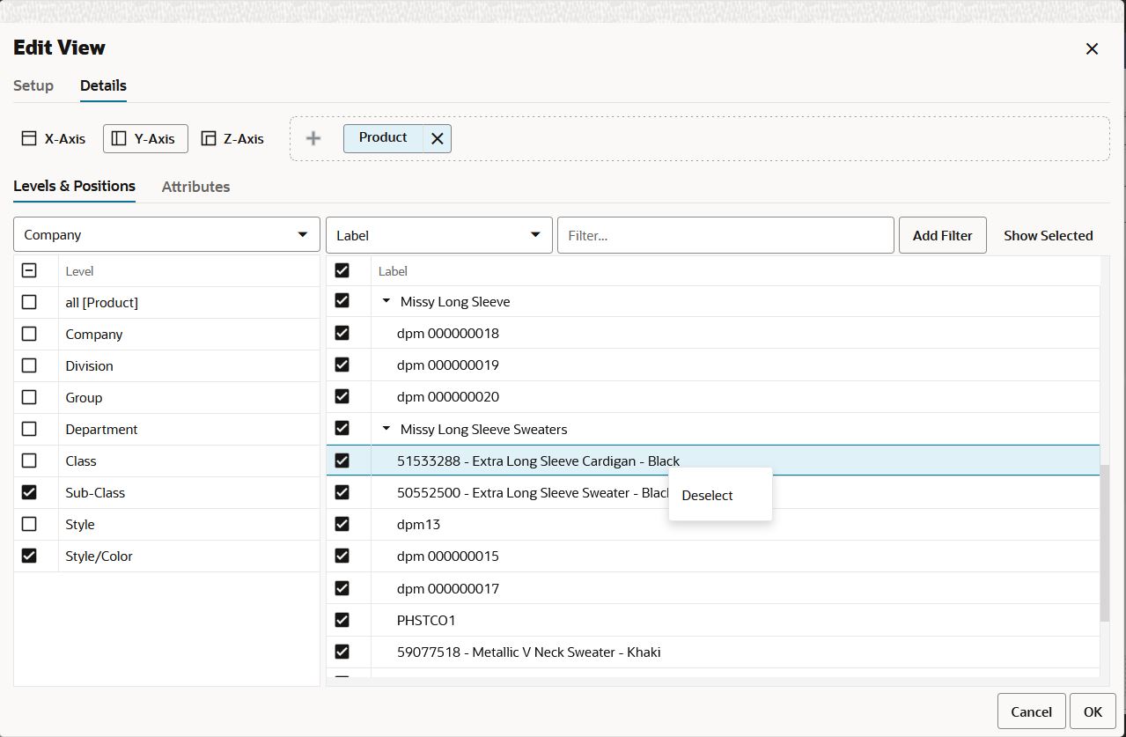Click the Show Selected link
The height and width of the screenshot is (737, 1126).
point(1048,234)
